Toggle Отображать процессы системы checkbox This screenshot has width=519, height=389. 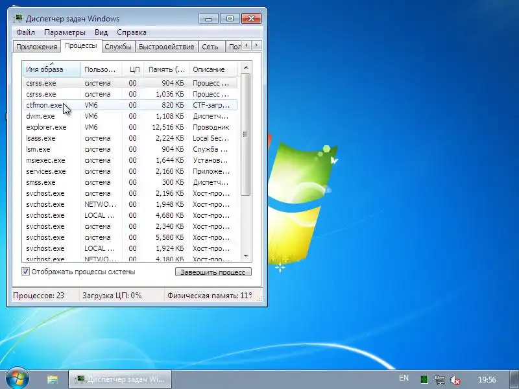(25, 272)
